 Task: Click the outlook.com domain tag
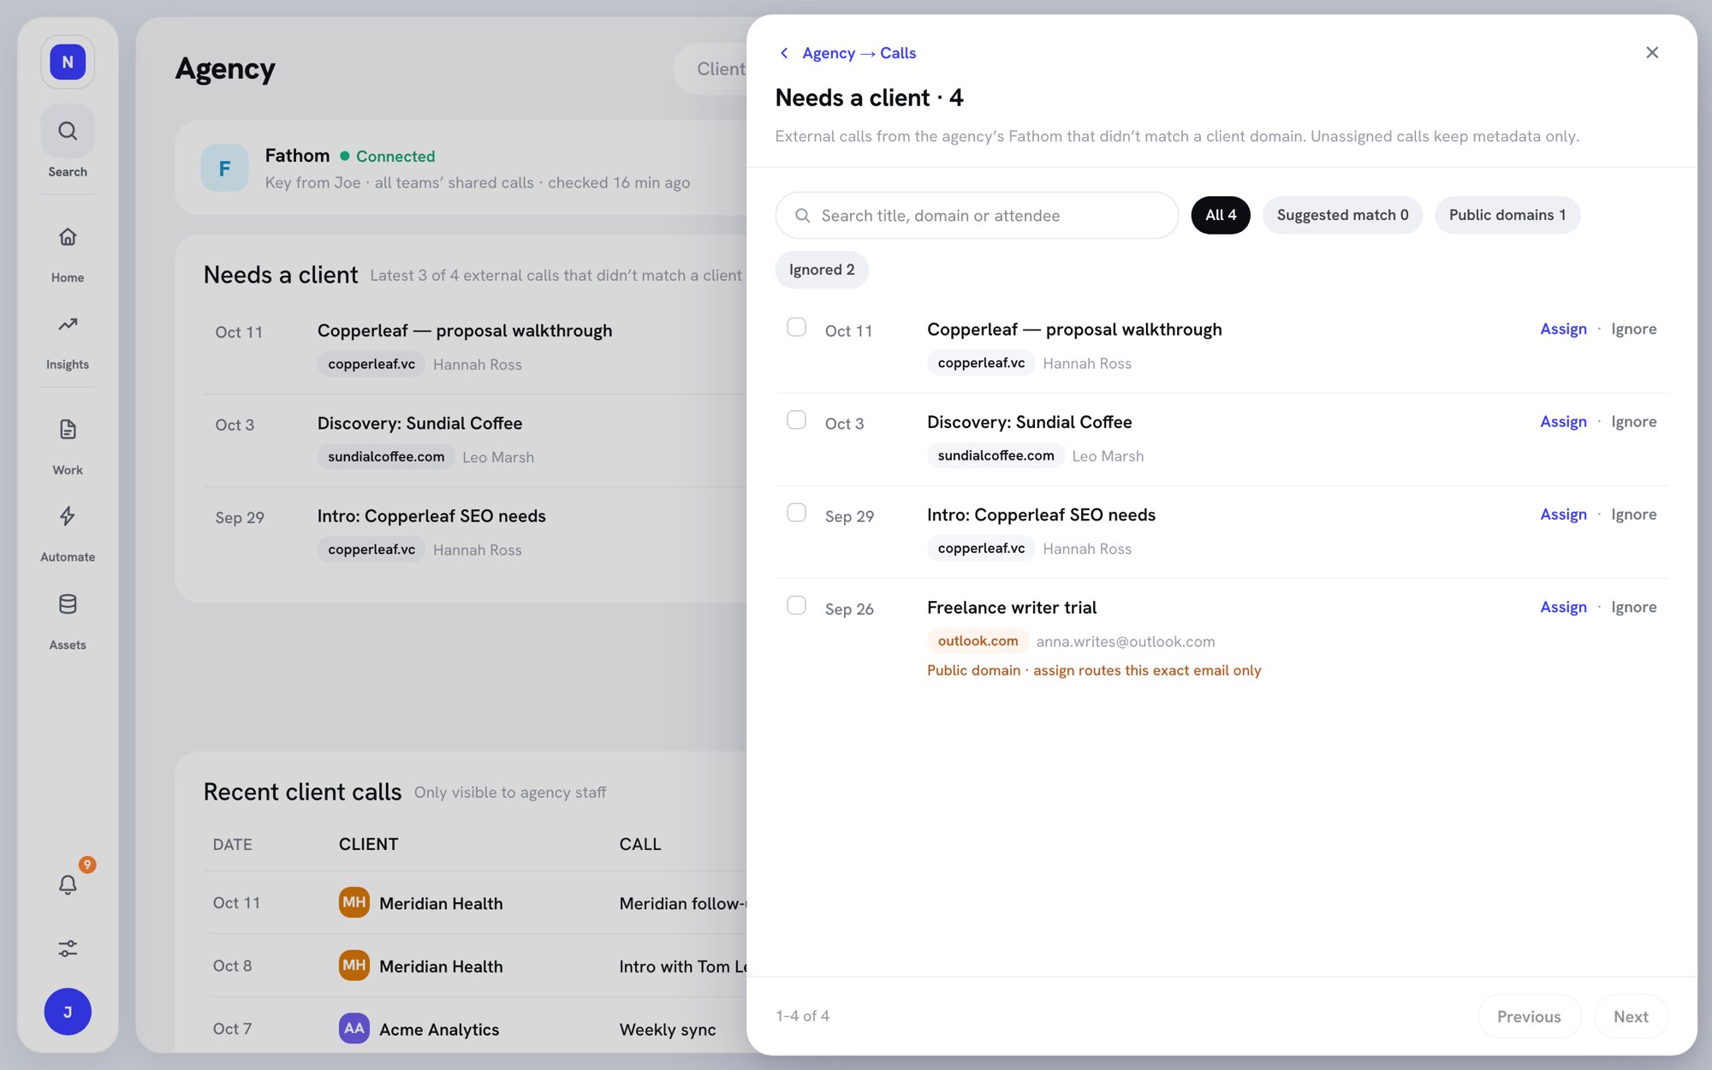point(978,641)
